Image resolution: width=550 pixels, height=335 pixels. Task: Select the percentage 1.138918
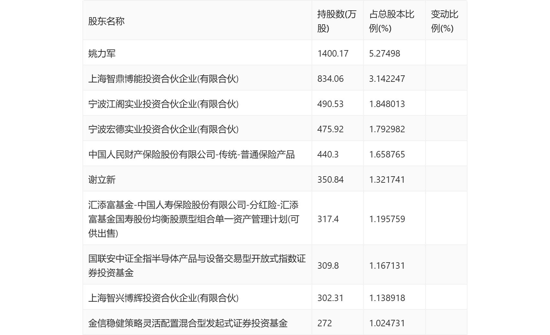pyautogui.click(x=387, y=298)
